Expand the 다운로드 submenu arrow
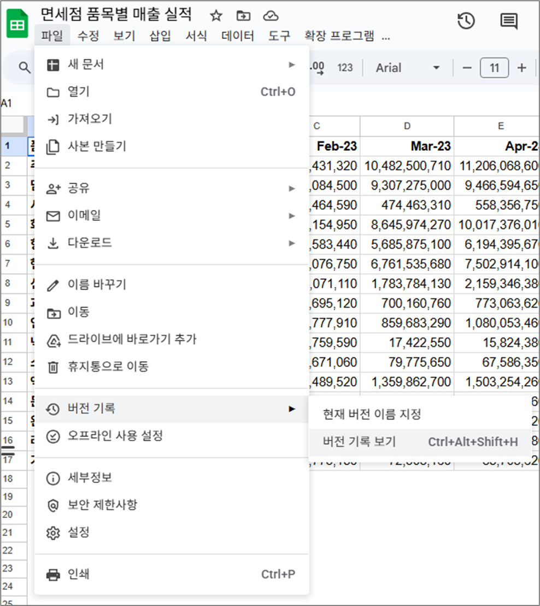Screen dimensions: 540x606 coord(292,243)
